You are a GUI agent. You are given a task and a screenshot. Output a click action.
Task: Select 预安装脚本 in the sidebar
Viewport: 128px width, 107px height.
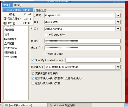coord(10,52)
